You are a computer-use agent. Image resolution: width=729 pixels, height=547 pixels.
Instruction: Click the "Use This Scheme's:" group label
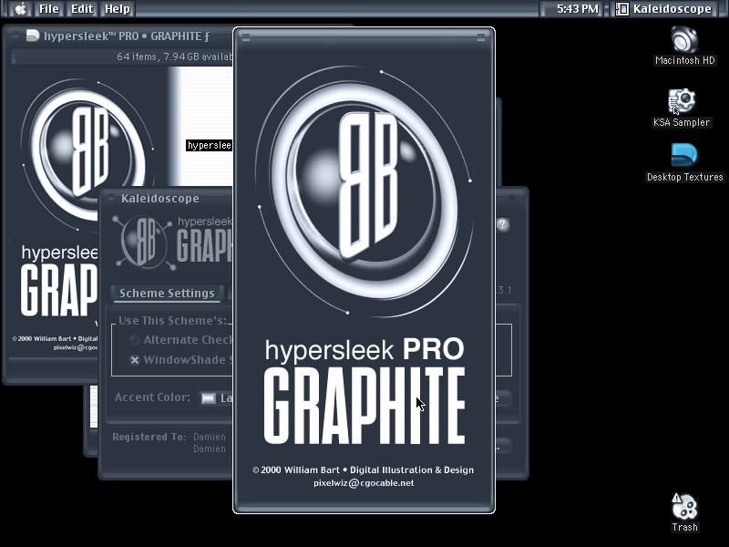click(172, 321)
